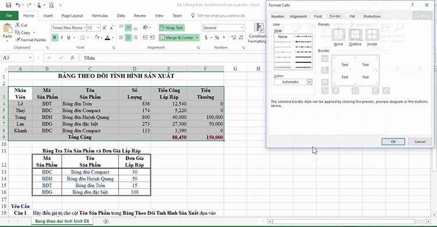Toggle Italic formatting
The width and height of the screenshot is (437, 227).
tap(62, 37)
